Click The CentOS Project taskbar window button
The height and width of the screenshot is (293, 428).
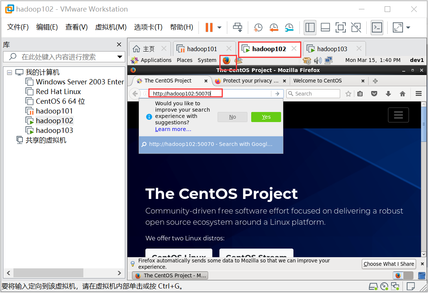[x=170, y=275]
